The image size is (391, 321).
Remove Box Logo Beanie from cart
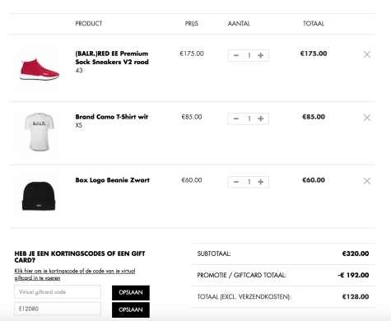coord(367,181)
